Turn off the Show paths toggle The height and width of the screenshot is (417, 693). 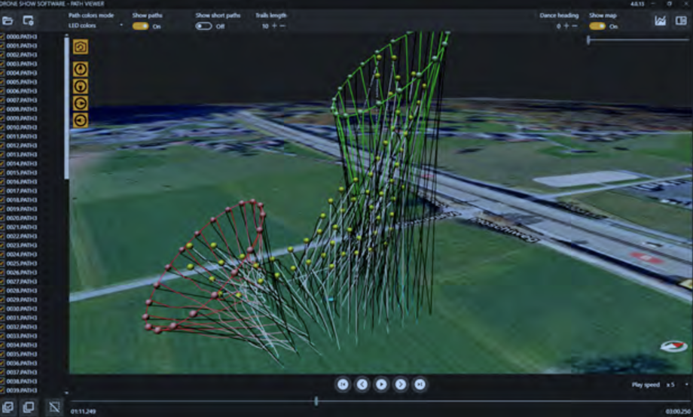[x=141, y=26]
